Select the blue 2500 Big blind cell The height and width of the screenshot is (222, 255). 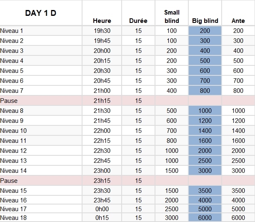[205, 161]
